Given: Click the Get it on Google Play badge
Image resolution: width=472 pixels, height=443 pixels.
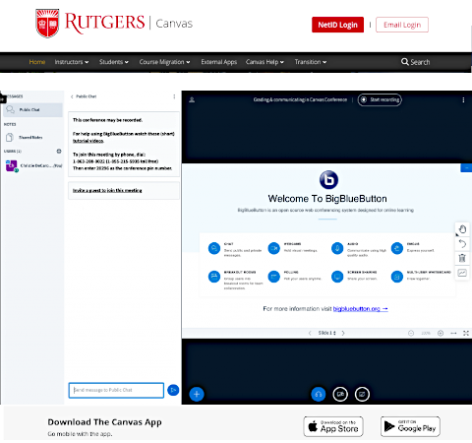Looking at the screenshot, I should coord(410,426).
